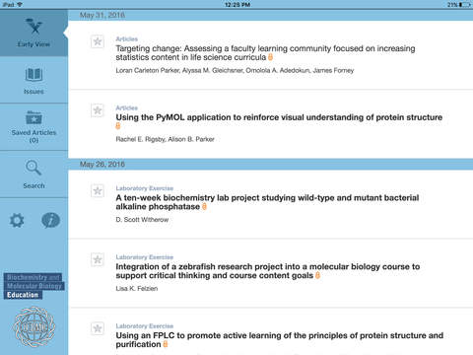Screen dimensions: 473x355
Task: Click the IUBMB globe emblem
Action: [x=34, y=326]
